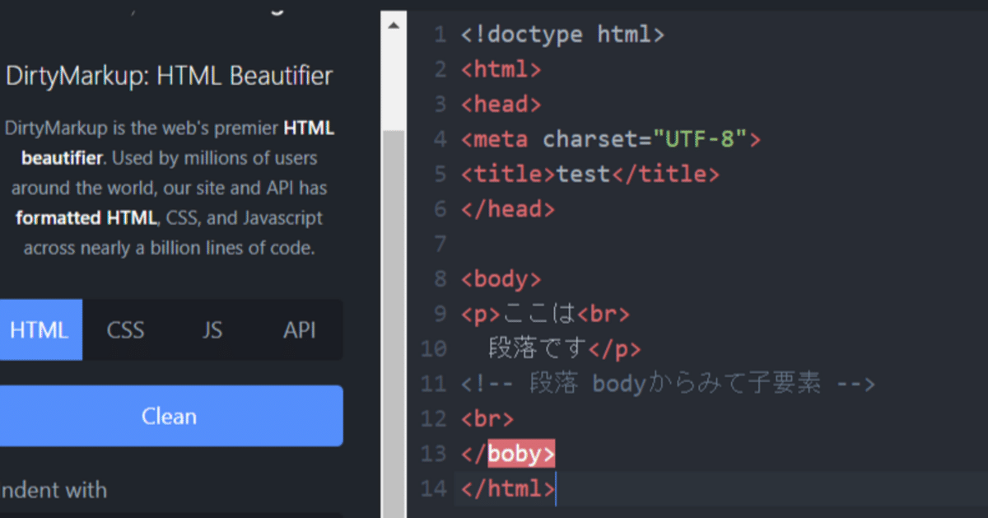Click the opening <head> tag

pos(501,105)
